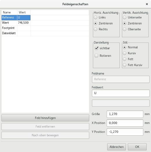Click Abbrechen to cancel

click(x=116, y=147)
